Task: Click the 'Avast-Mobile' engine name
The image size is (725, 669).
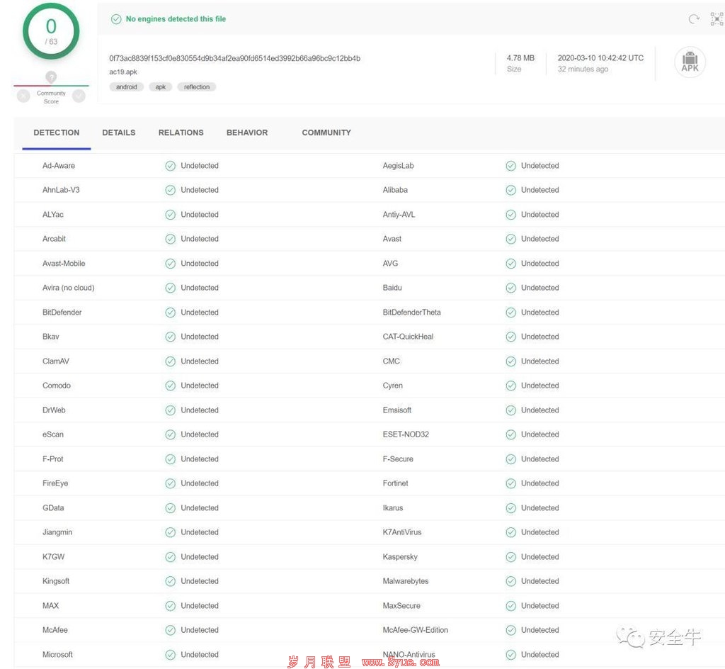Action: click(x=64, y=263)
